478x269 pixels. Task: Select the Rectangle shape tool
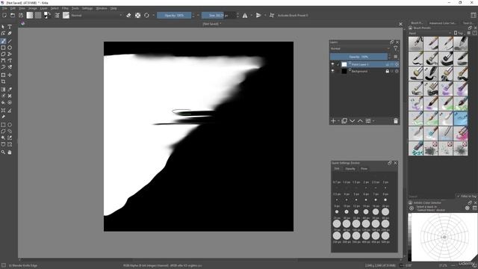pos(3,48)
